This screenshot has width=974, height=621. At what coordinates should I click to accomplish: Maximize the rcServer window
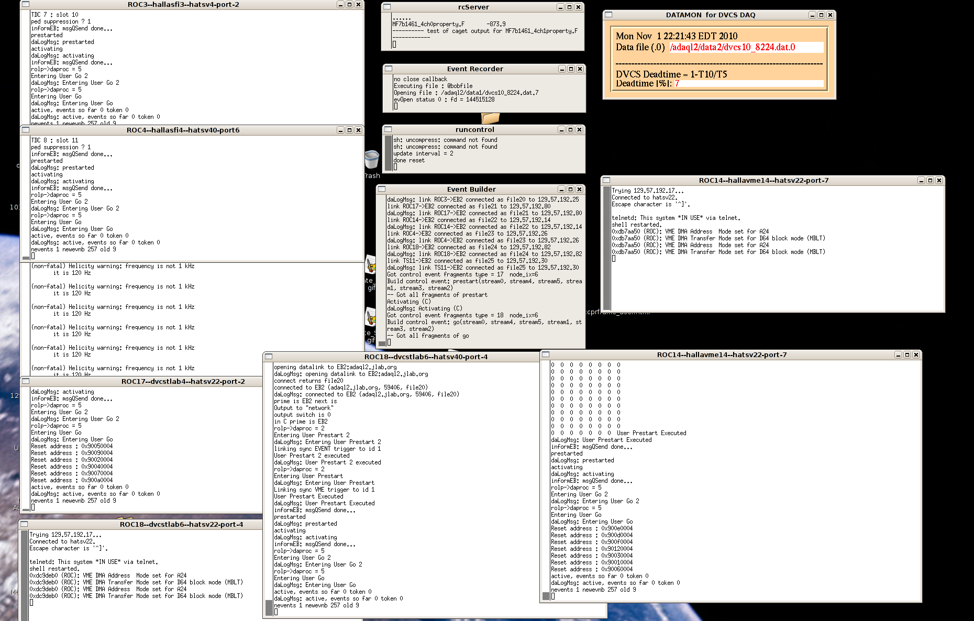(569, 7)
